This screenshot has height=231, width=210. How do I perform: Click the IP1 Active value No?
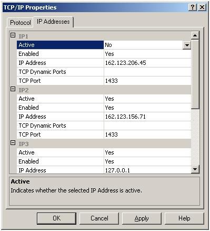108,45
